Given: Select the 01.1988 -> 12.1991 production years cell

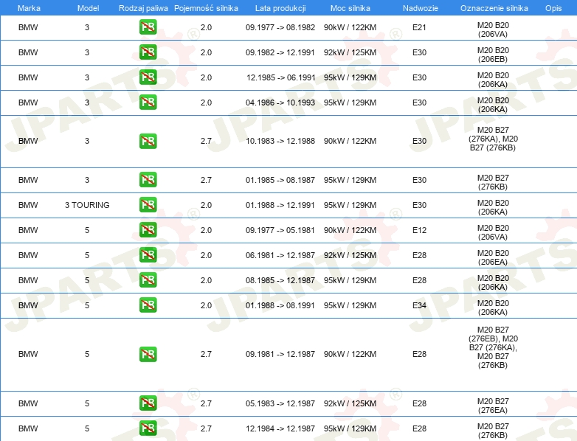Looking at the screenshot, I should (280, 205).
